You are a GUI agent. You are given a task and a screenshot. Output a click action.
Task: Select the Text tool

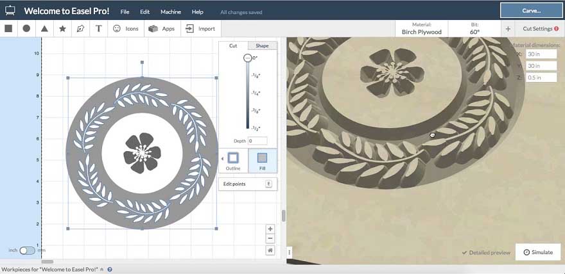98,29
